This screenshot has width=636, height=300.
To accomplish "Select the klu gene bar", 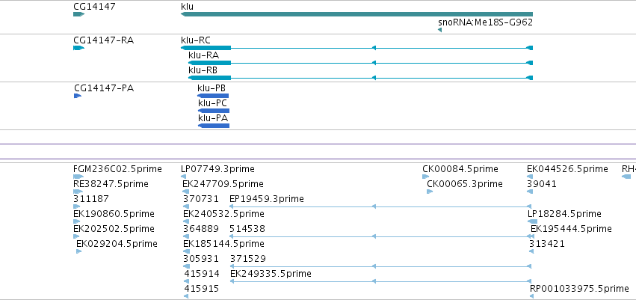I will 356,14.
